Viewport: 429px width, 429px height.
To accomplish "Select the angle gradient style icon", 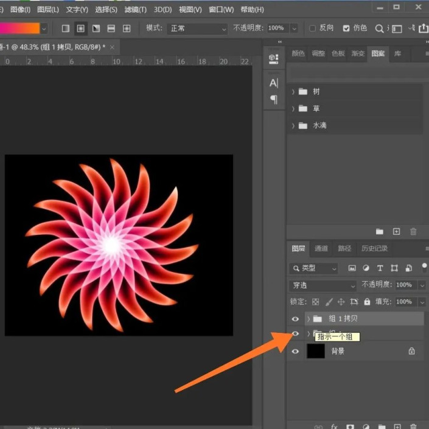I will coord(96,29).
